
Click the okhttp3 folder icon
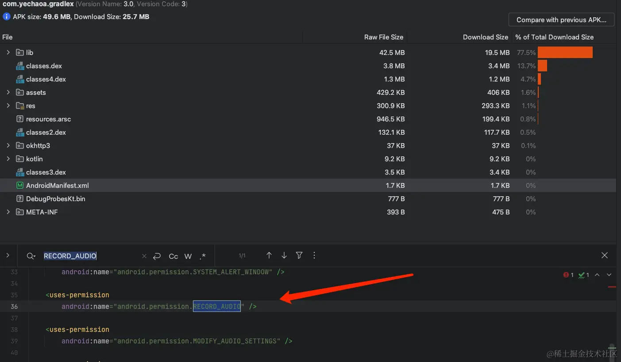click(19, 145)
